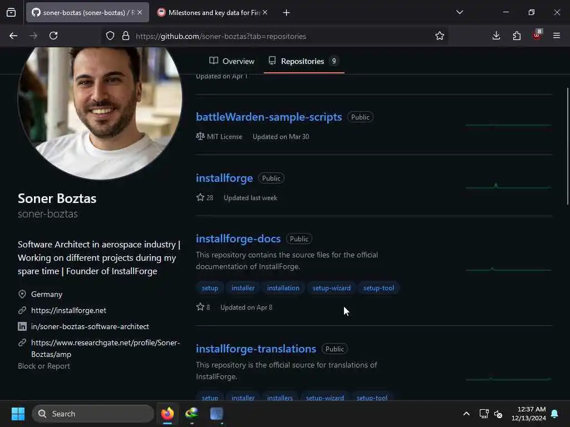Screen dimensions: 570x427
Task: Click Block or Report link
Action: pyautogui.click(x=43, y=366)
